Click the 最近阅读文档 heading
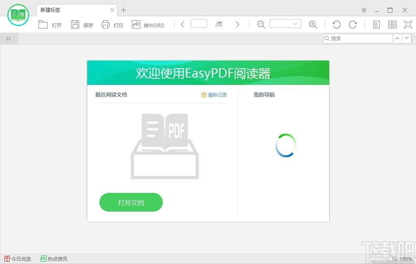The width and height of the screenshot is (416, 264). coord(111,95)
